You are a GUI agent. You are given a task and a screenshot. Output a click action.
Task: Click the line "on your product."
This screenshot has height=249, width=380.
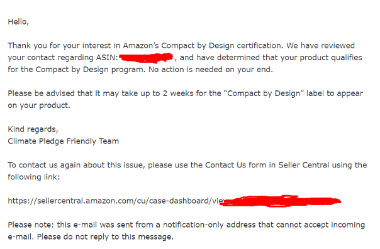(x=39, y=105)
